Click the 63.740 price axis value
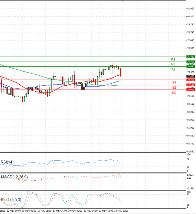The width and height of the screenshot is (196, 214). coord(191,144)
